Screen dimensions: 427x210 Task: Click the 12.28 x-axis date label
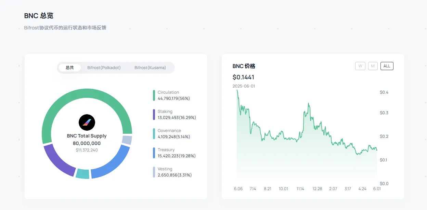[318, 189]
